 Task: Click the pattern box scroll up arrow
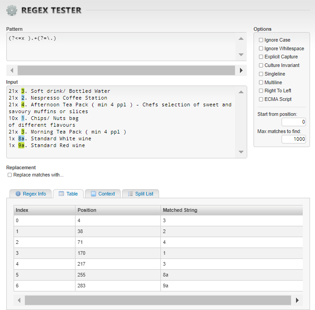[x=241, y=38]
